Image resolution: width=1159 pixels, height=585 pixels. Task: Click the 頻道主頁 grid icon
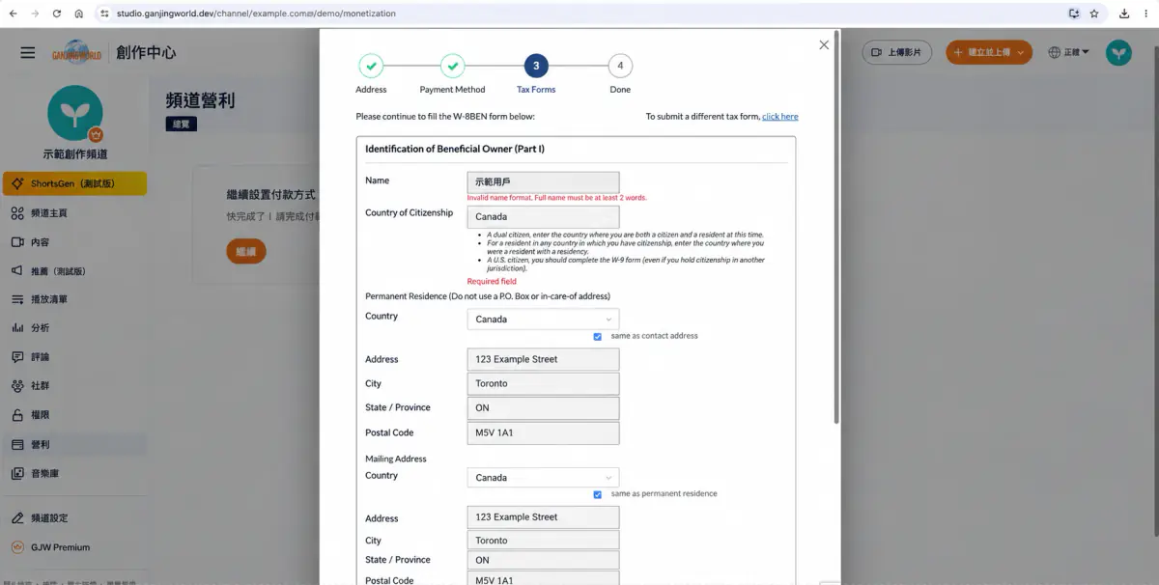17,212
